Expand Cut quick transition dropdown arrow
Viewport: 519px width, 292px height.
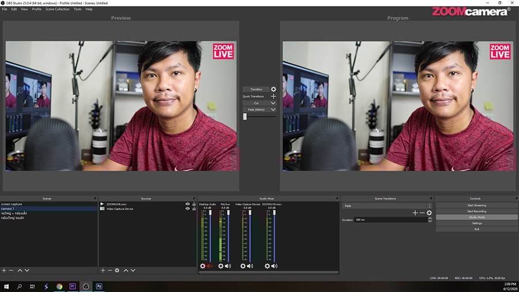pos(273,103)
